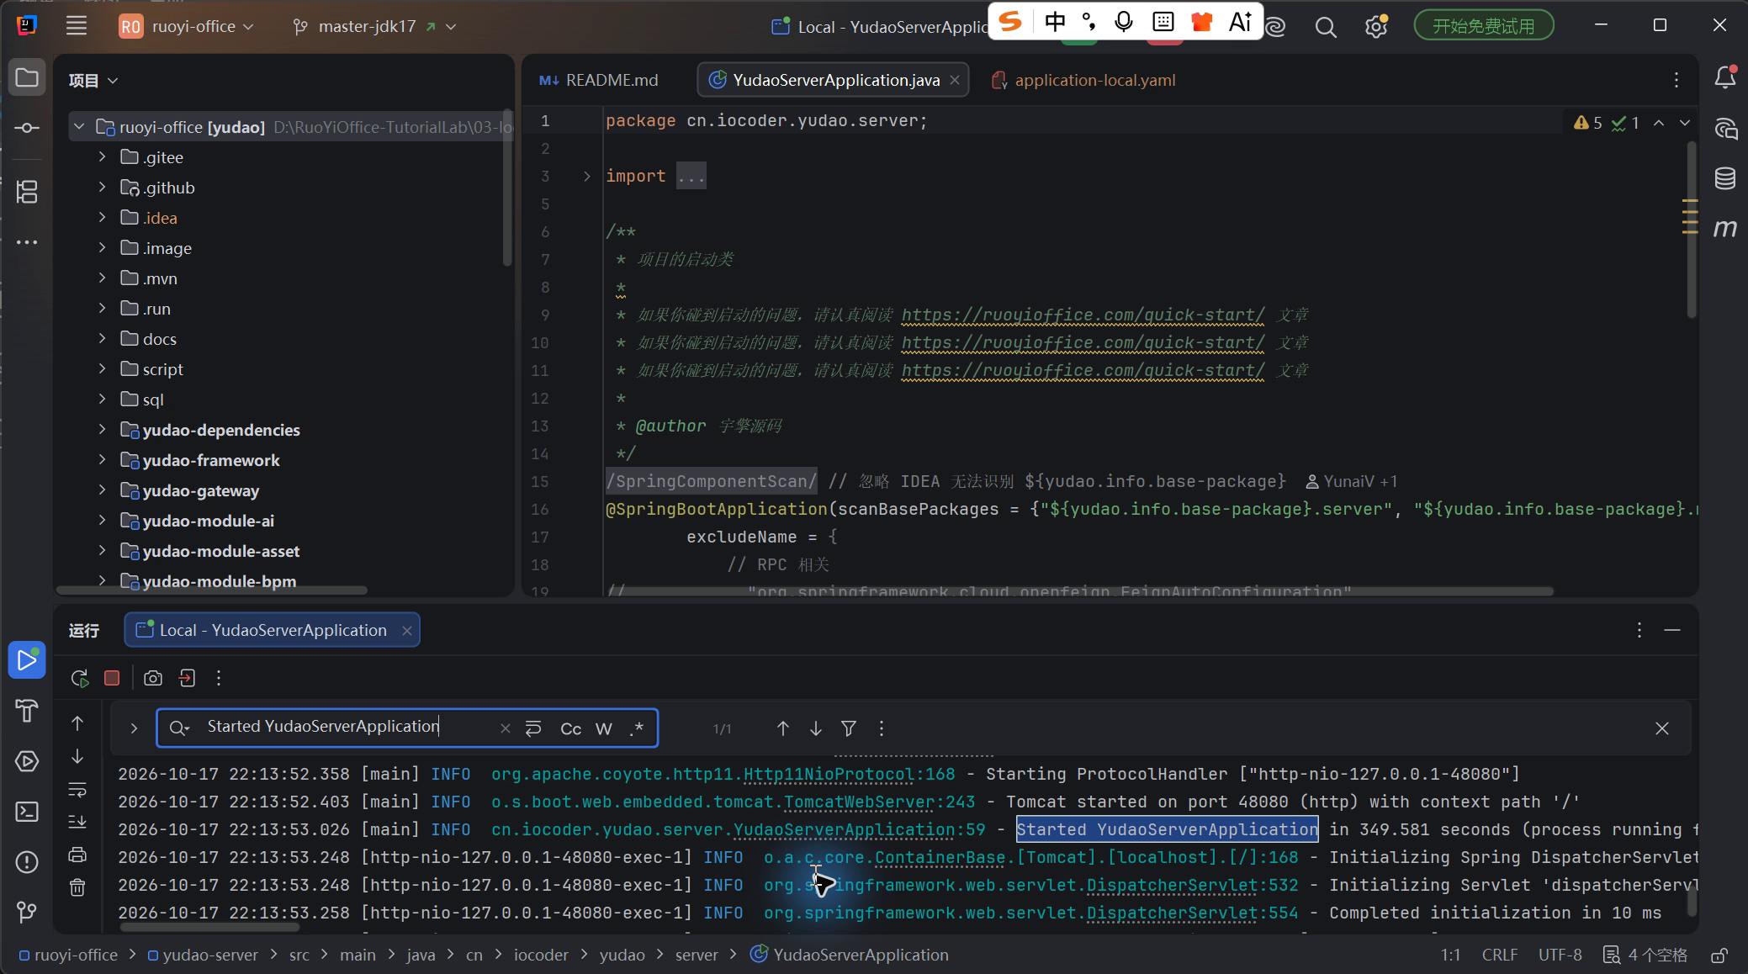This screenshot has width=1748, height=974.
Task: Open the Commit tool window icon
Action: (x=27, y=128)
